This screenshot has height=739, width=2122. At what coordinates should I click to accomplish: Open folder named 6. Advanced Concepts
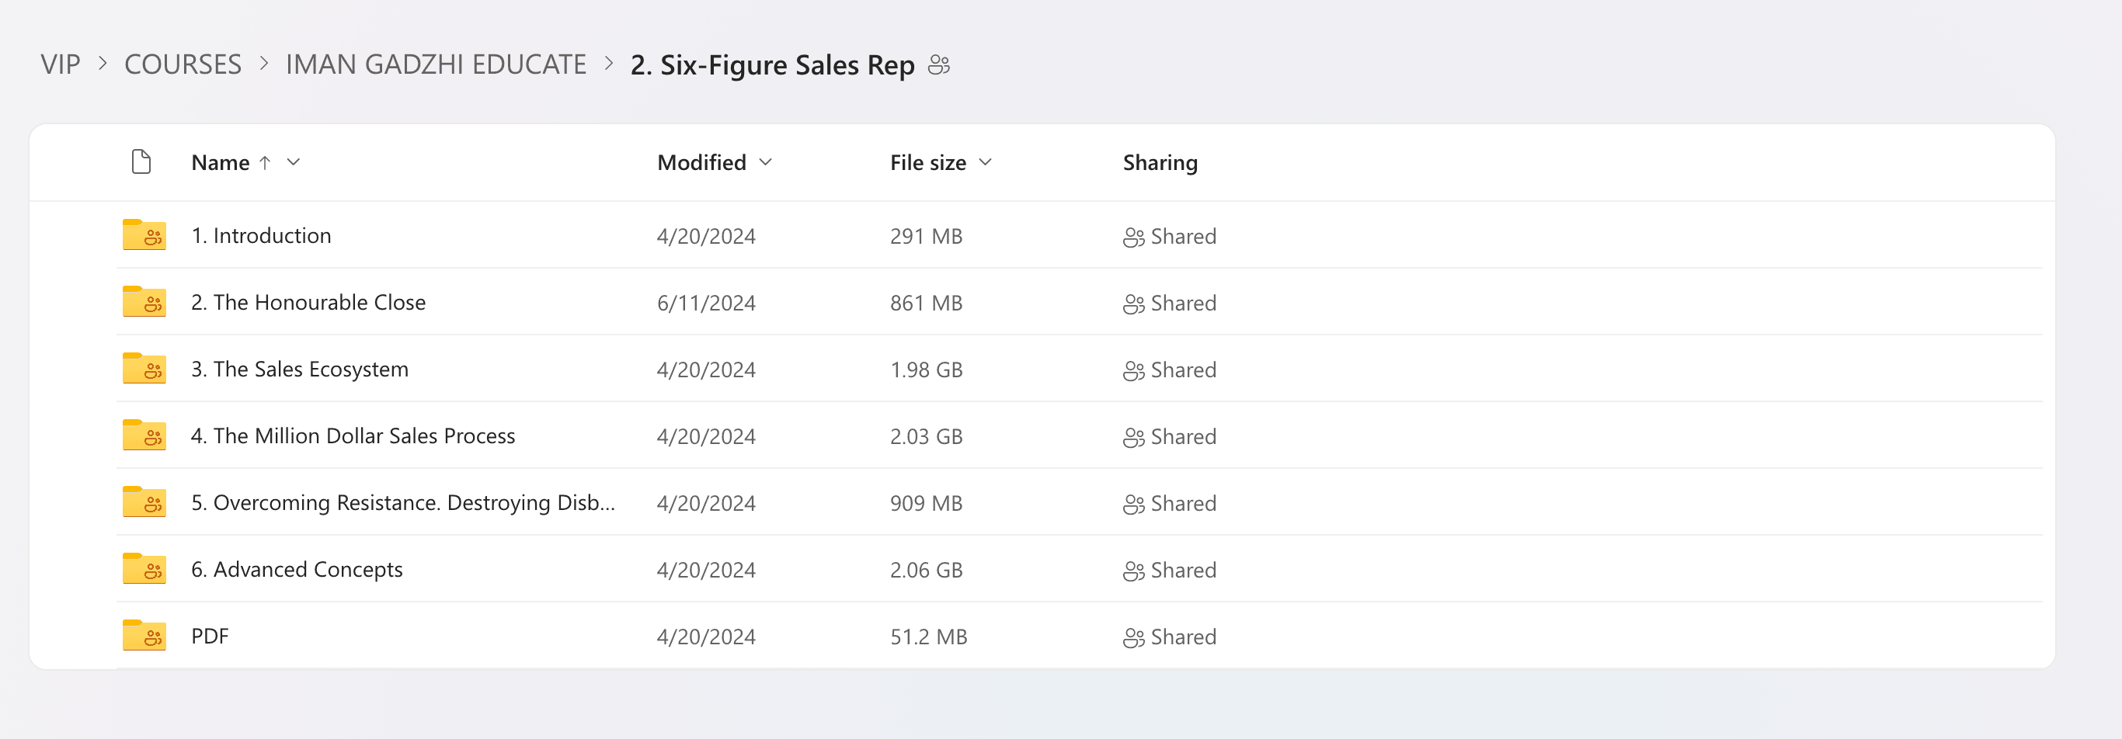coord(297,569)
